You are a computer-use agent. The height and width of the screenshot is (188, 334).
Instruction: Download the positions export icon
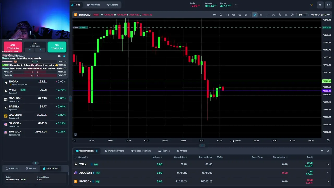[328, 151]
